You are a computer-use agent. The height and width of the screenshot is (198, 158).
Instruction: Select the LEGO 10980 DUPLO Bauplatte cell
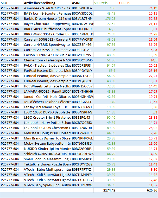point(47,112)
